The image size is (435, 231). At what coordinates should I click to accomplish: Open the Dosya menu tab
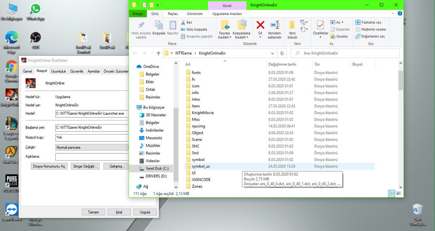(x=138, y=13)
